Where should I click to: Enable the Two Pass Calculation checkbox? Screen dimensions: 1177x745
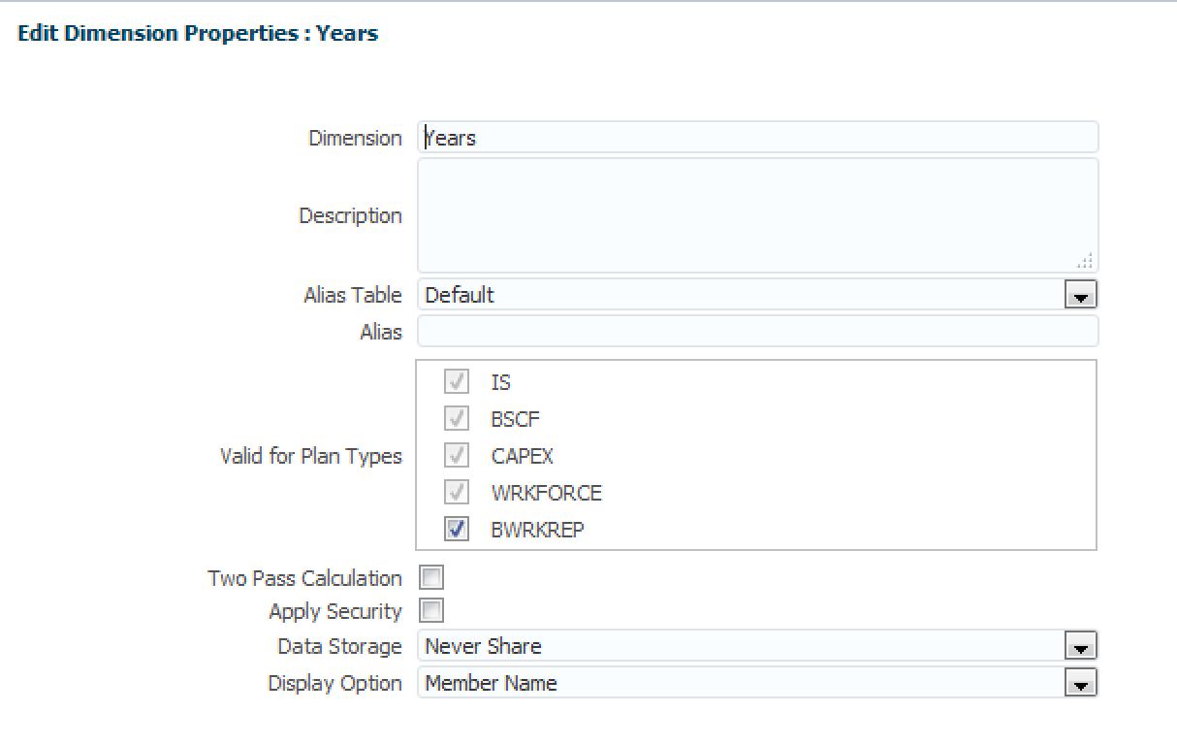(x=431, y=578)
